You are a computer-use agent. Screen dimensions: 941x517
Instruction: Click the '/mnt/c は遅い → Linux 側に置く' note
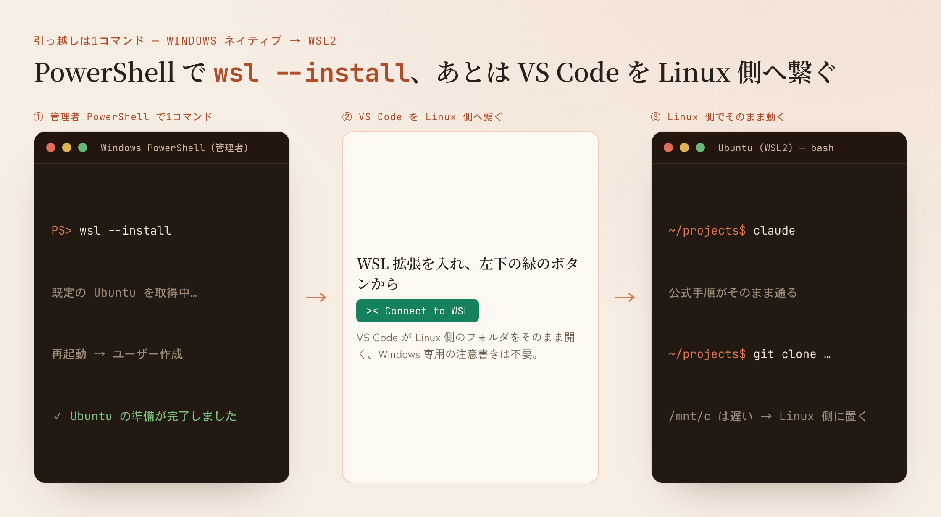tap(768, 416)
